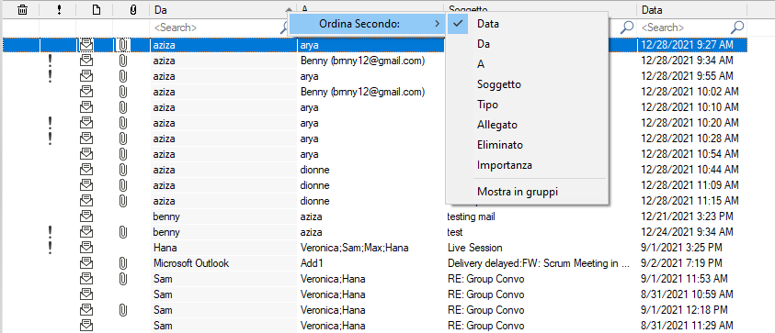This screenshot has height=333, width=775.
Task: Click envelope icon on Microsoft Outlook row
Action: [86, 263]
